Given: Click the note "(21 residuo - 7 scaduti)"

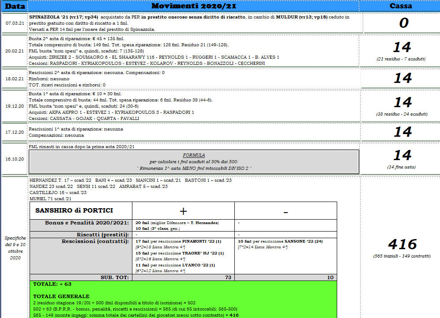Looking at the screenshot, I should pyautogui.click(x=401, y=59).
